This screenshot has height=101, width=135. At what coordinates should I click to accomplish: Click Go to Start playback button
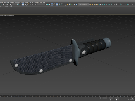(129, 98)
